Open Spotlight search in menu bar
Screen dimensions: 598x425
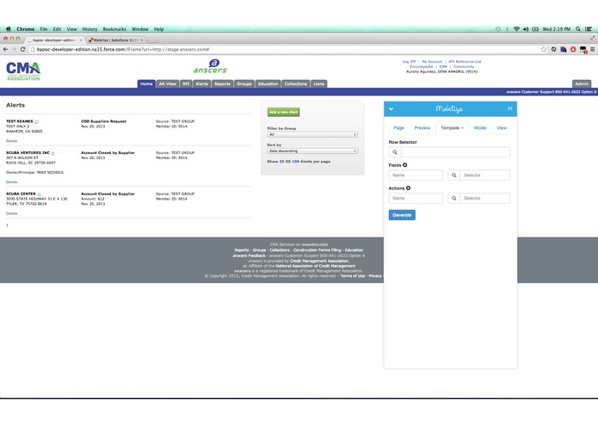click(x=578, y=29)
